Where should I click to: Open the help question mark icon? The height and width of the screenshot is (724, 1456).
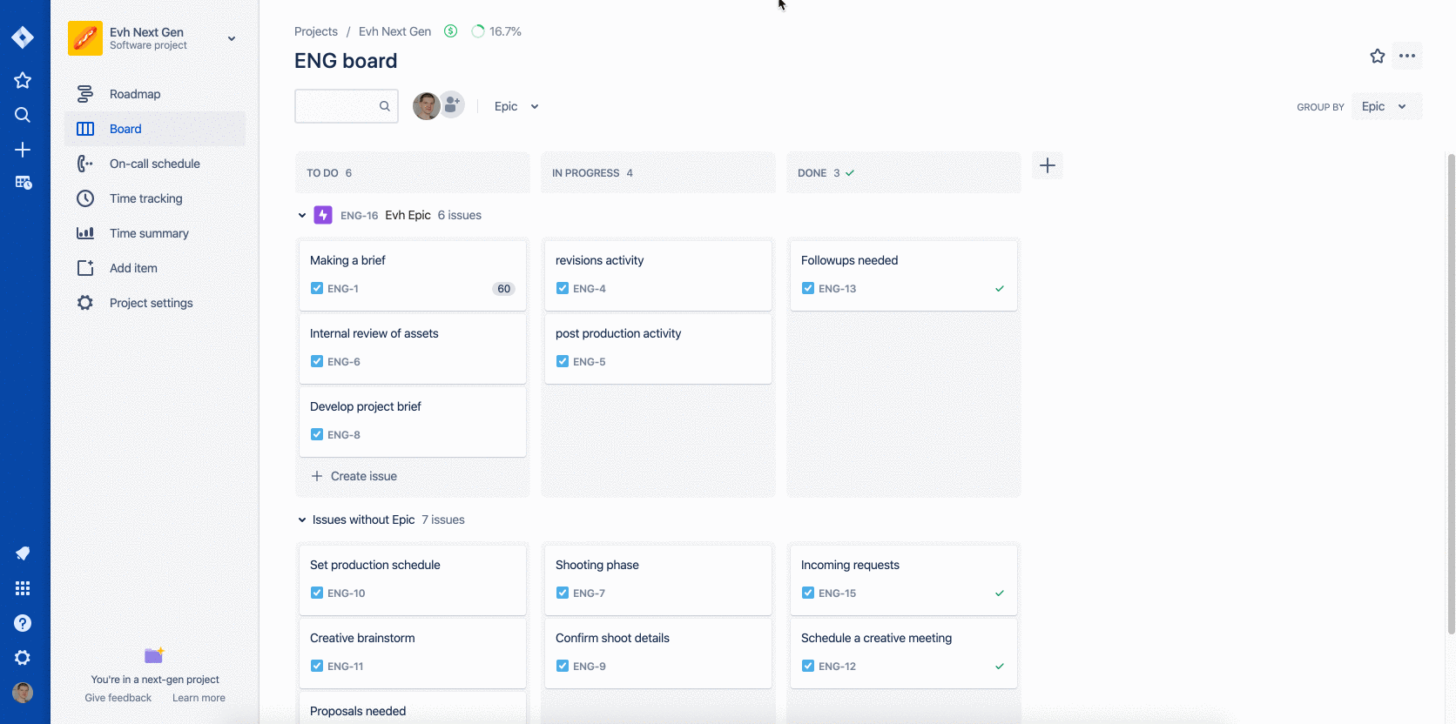23,623
